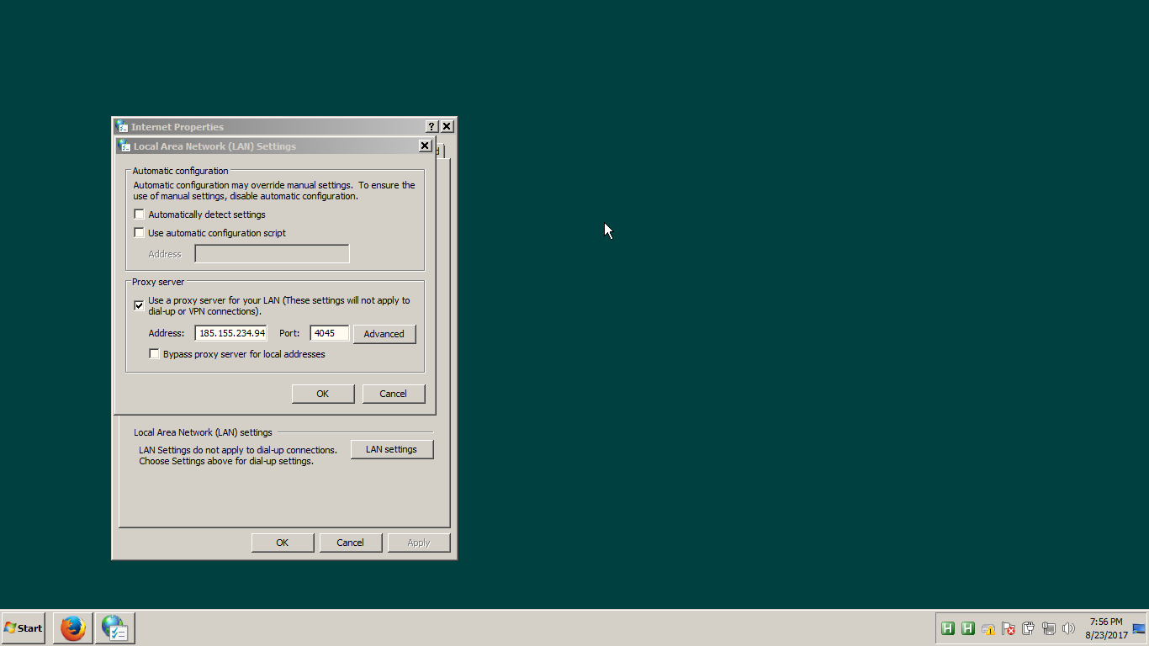The height and width of the screenshot is (646, 1149).
Task: Open the Start menu
Action: [x=24, y=628]
